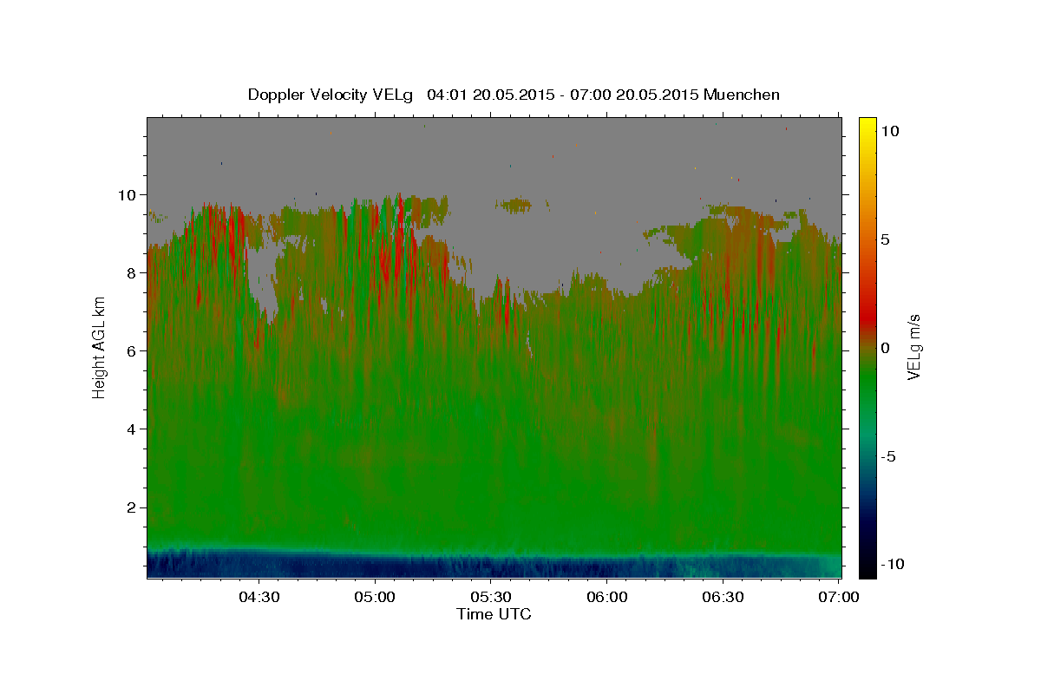Viewport: 1041px width, 694px height.
Task: Select the 06:30 time tick label
Action: (723, 597)
